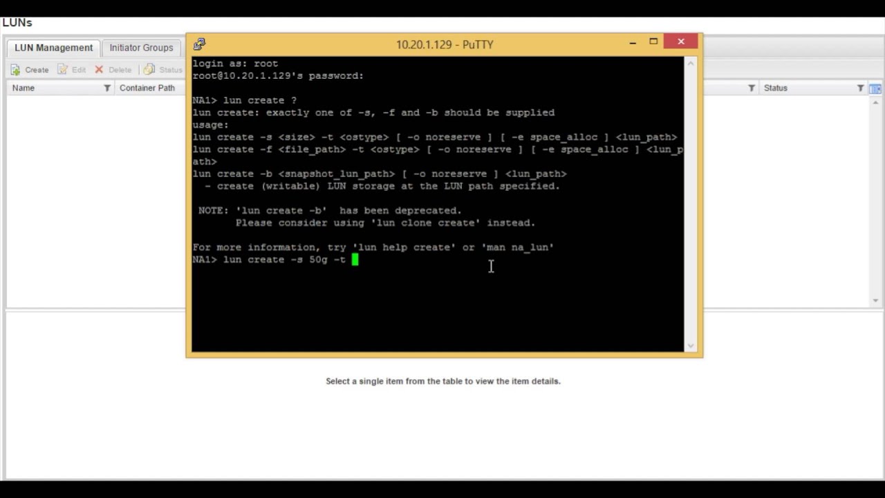Click 'Select a single item' message

click(x=443, y=381)
